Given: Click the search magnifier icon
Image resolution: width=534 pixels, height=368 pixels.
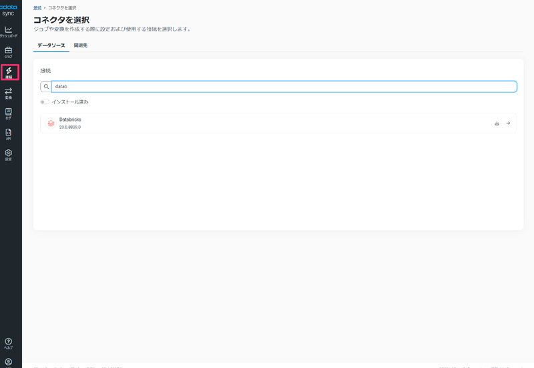Looking at the screenshot, I should click(x=46, y=87).
